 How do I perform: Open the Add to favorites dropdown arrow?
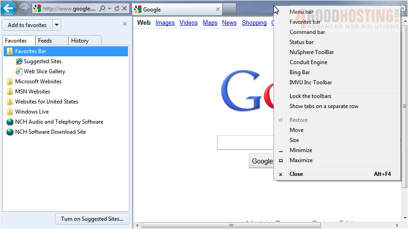[56, 25]
